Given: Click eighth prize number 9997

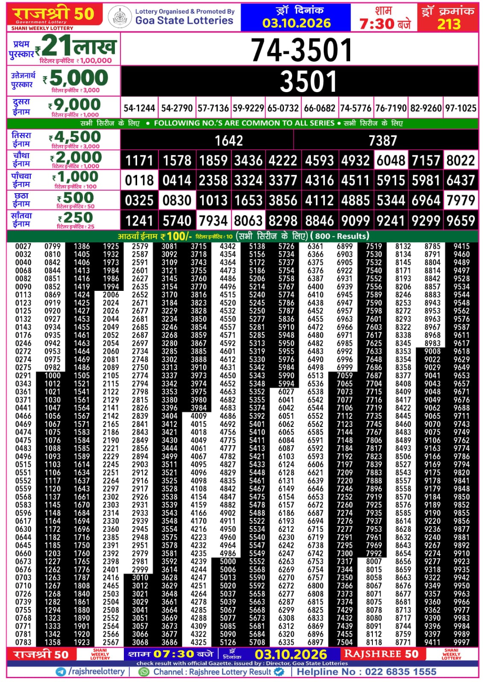Looking at the screenshot, I should pos(462,642).
